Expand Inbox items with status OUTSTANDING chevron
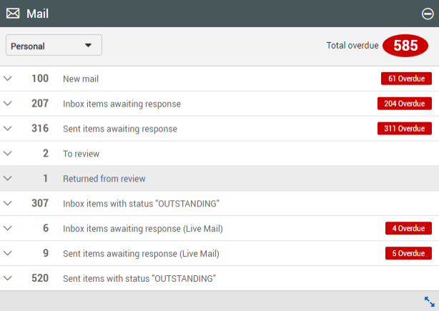The width and height of the screenshot is (439, 311). coord(8,204)
